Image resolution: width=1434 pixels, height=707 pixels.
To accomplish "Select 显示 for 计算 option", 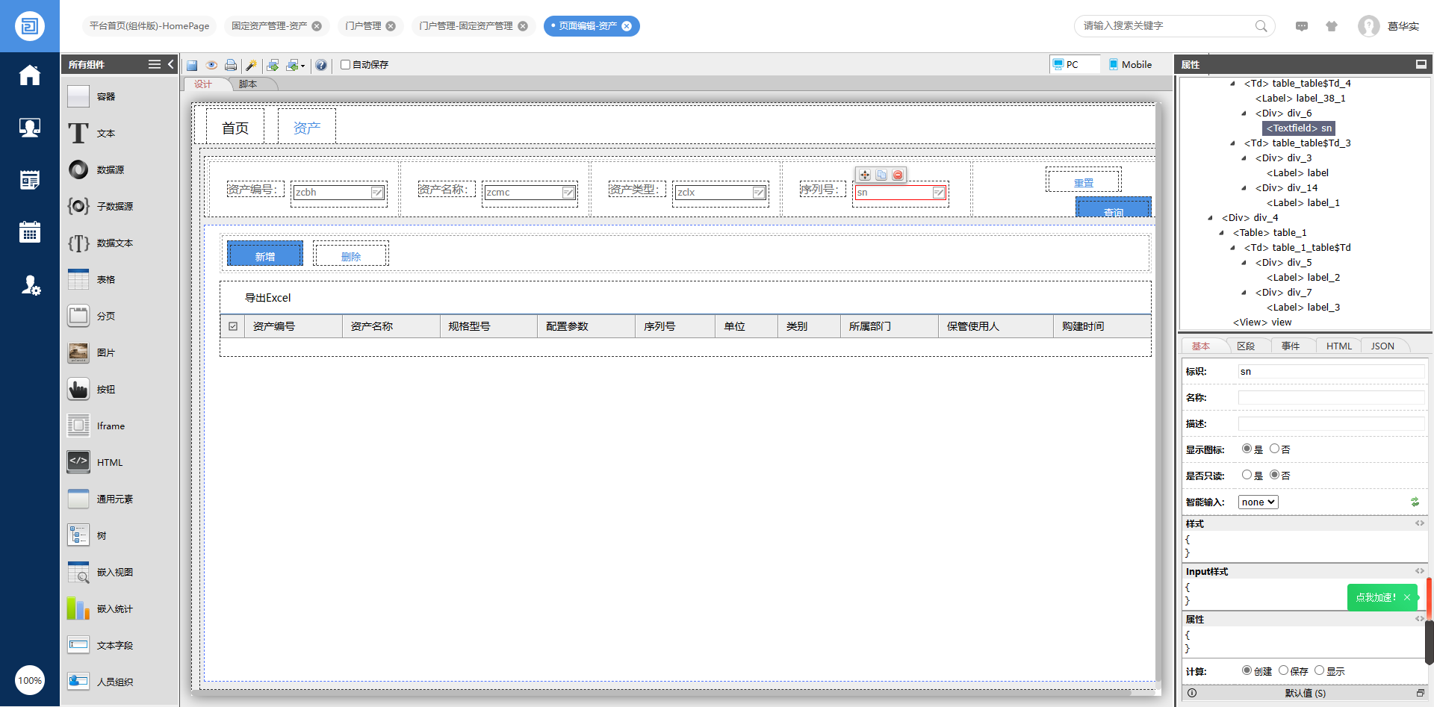I will click(1319, 670).
